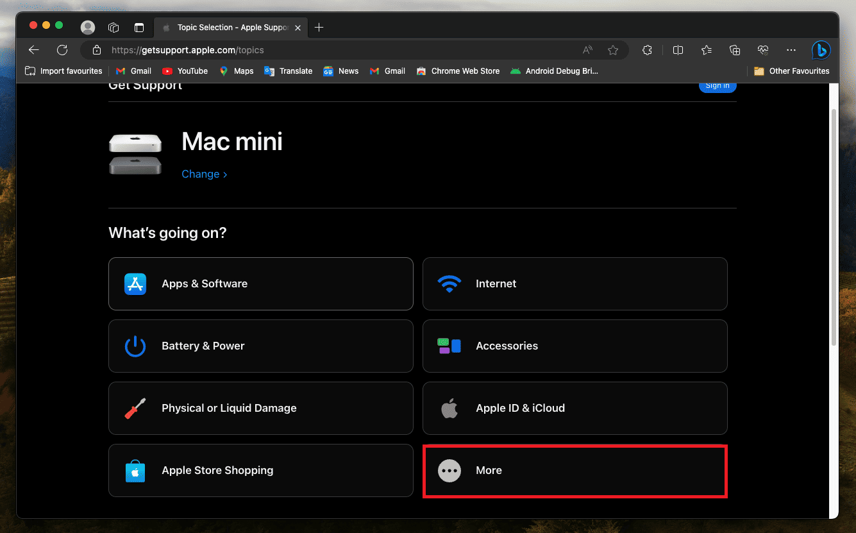Screen dimensions: 856x533
Task: Open the Read aloud icon
Action: coord(587,50)
